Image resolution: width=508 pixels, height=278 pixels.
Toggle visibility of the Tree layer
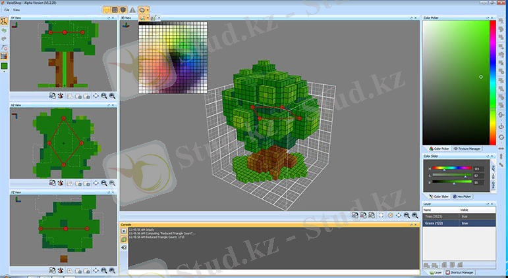click(x=465, y=216)
